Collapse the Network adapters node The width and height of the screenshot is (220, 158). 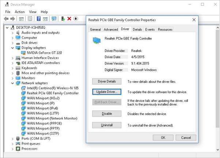(13, 83)
